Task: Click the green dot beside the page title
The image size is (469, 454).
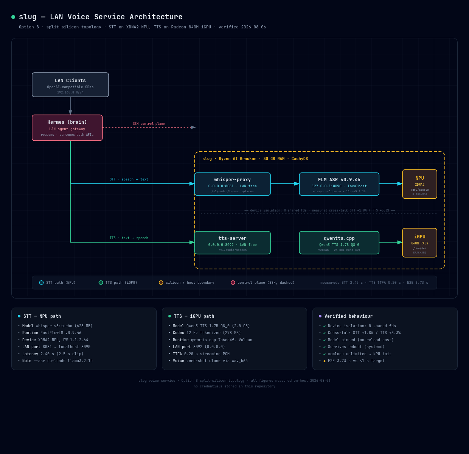Action: [x=13, y=17]
